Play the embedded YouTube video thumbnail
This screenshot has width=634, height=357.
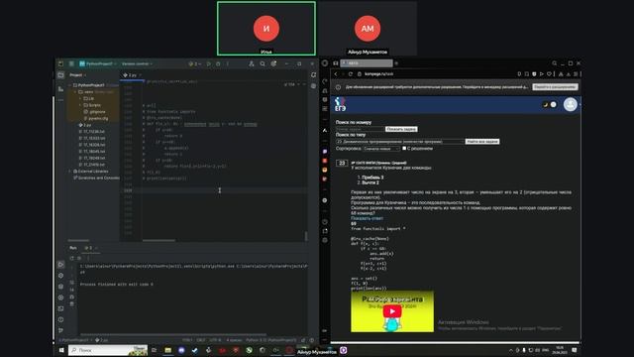[392, 311]
